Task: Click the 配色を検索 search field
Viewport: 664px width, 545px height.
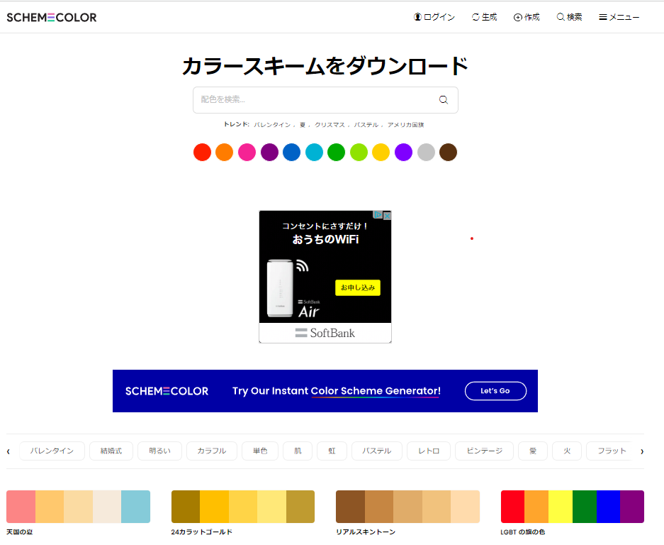Action: pos(312,100)
